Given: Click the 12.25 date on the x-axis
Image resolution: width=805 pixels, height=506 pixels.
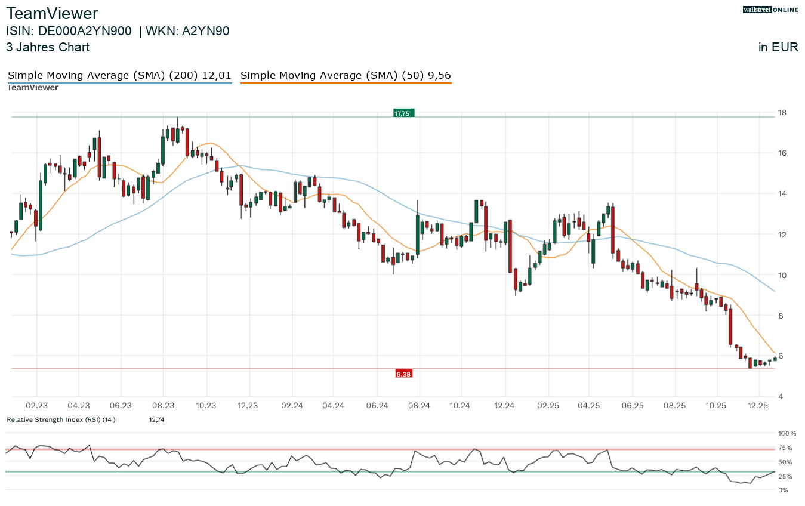Looking at the screenshot, I should point(758,405).
